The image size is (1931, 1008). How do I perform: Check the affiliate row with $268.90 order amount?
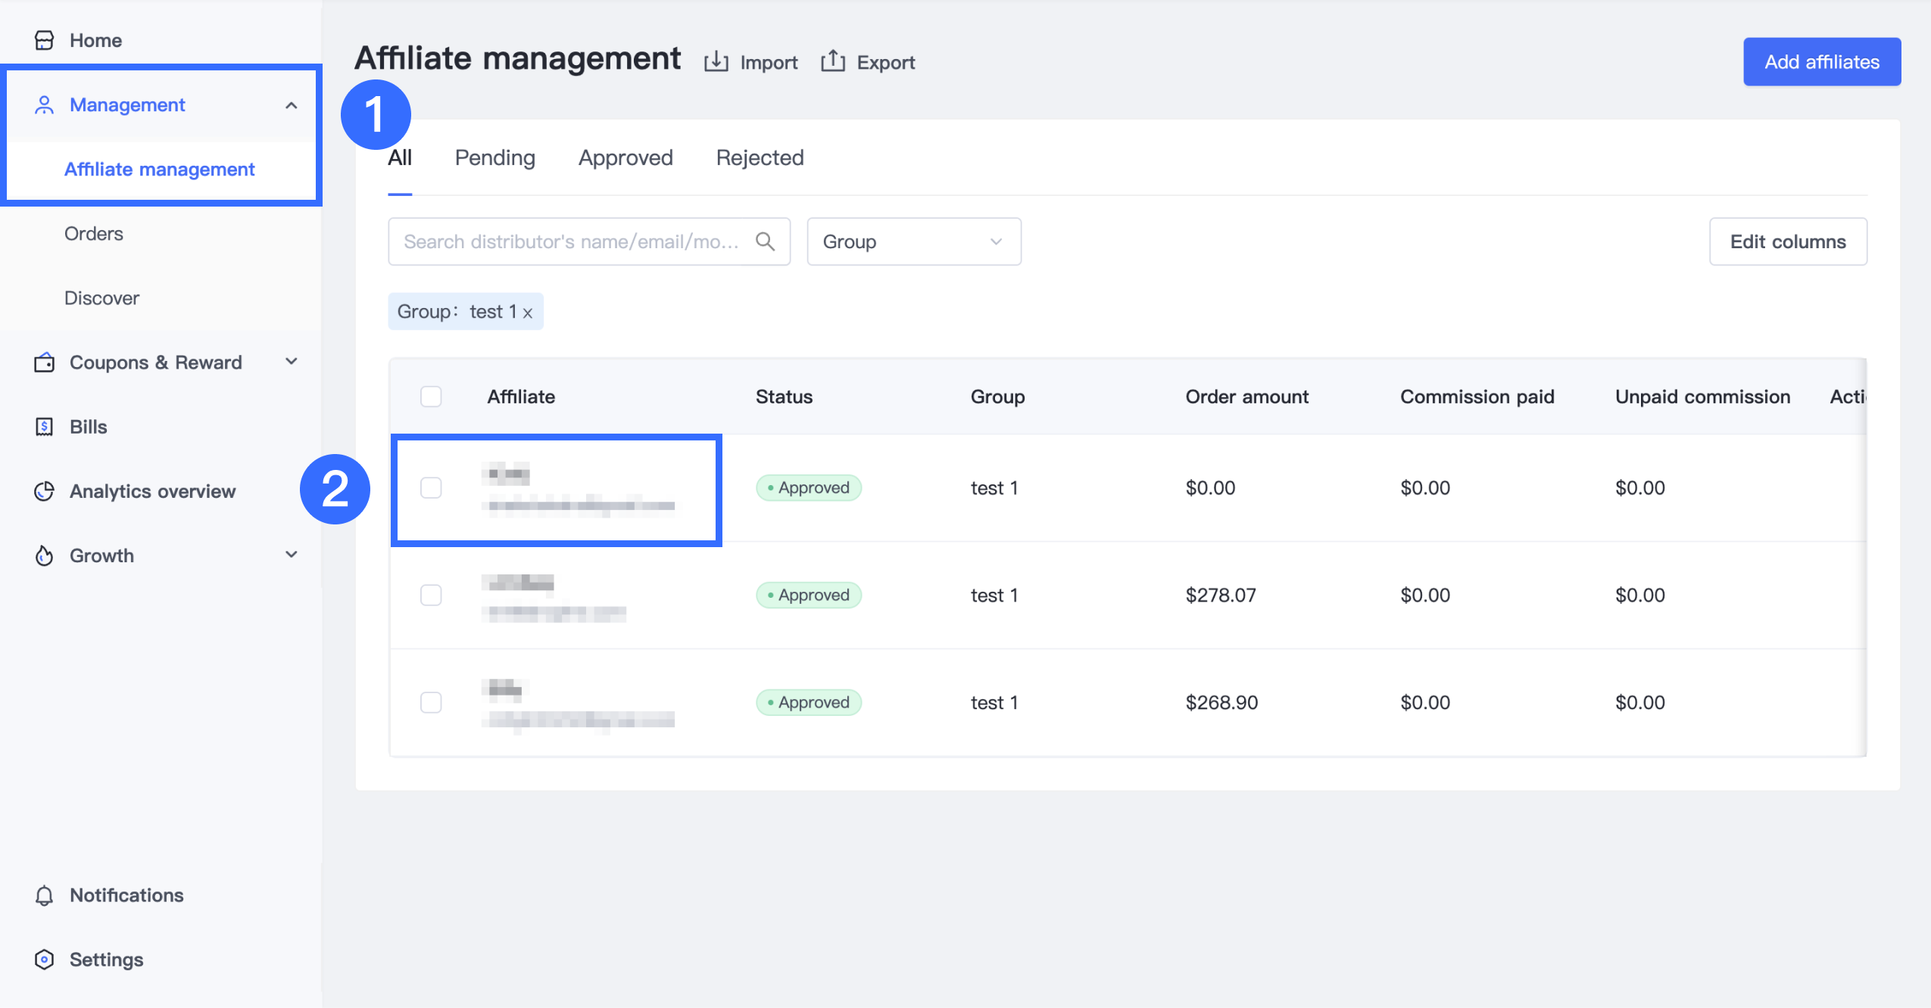coord(431,702)
